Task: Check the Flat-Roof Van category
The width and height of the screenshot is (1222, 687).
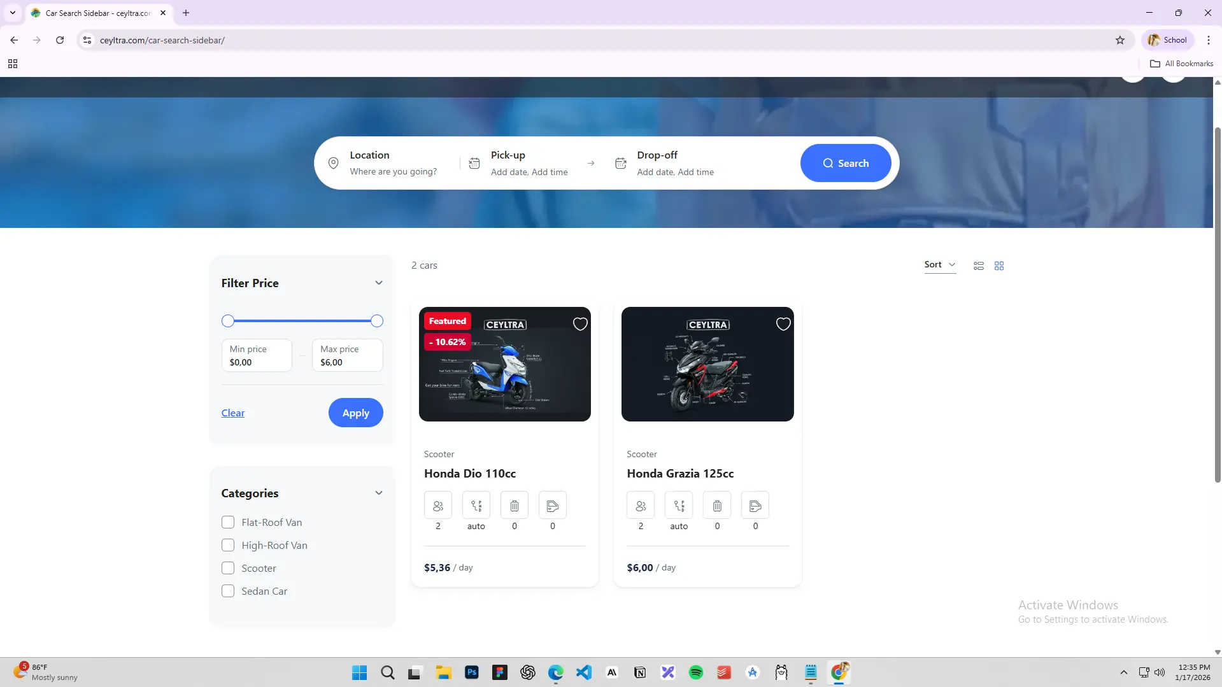Action: (x=228, y=522)
